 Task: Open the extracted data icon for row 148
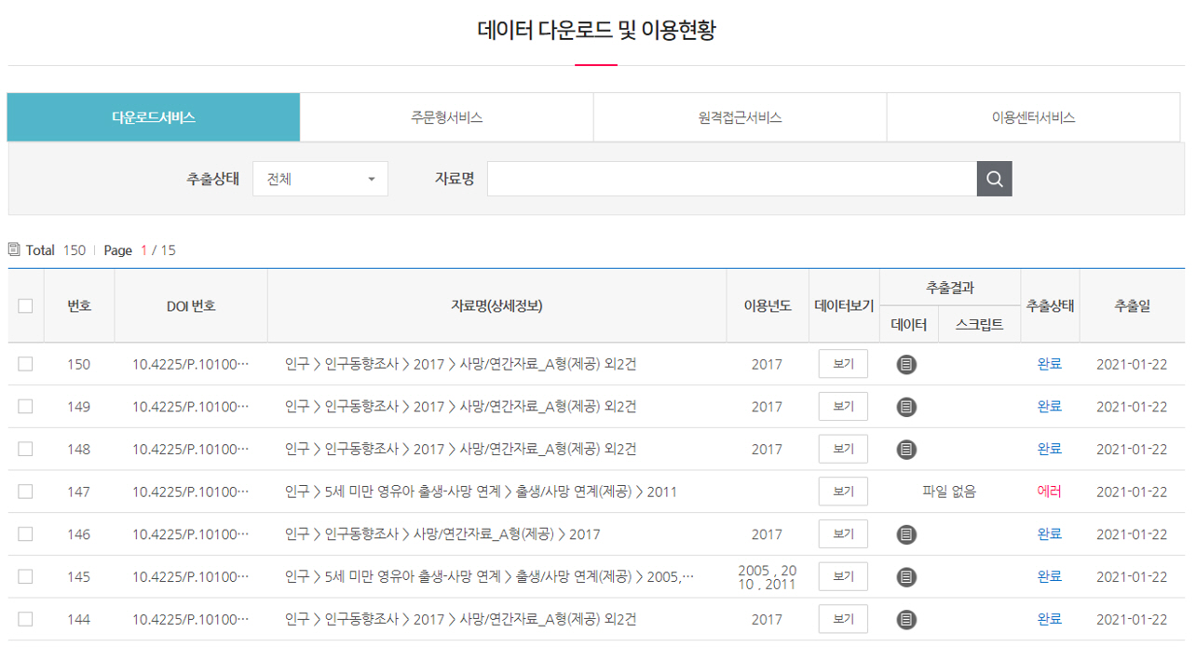click(x=906, y=449)
